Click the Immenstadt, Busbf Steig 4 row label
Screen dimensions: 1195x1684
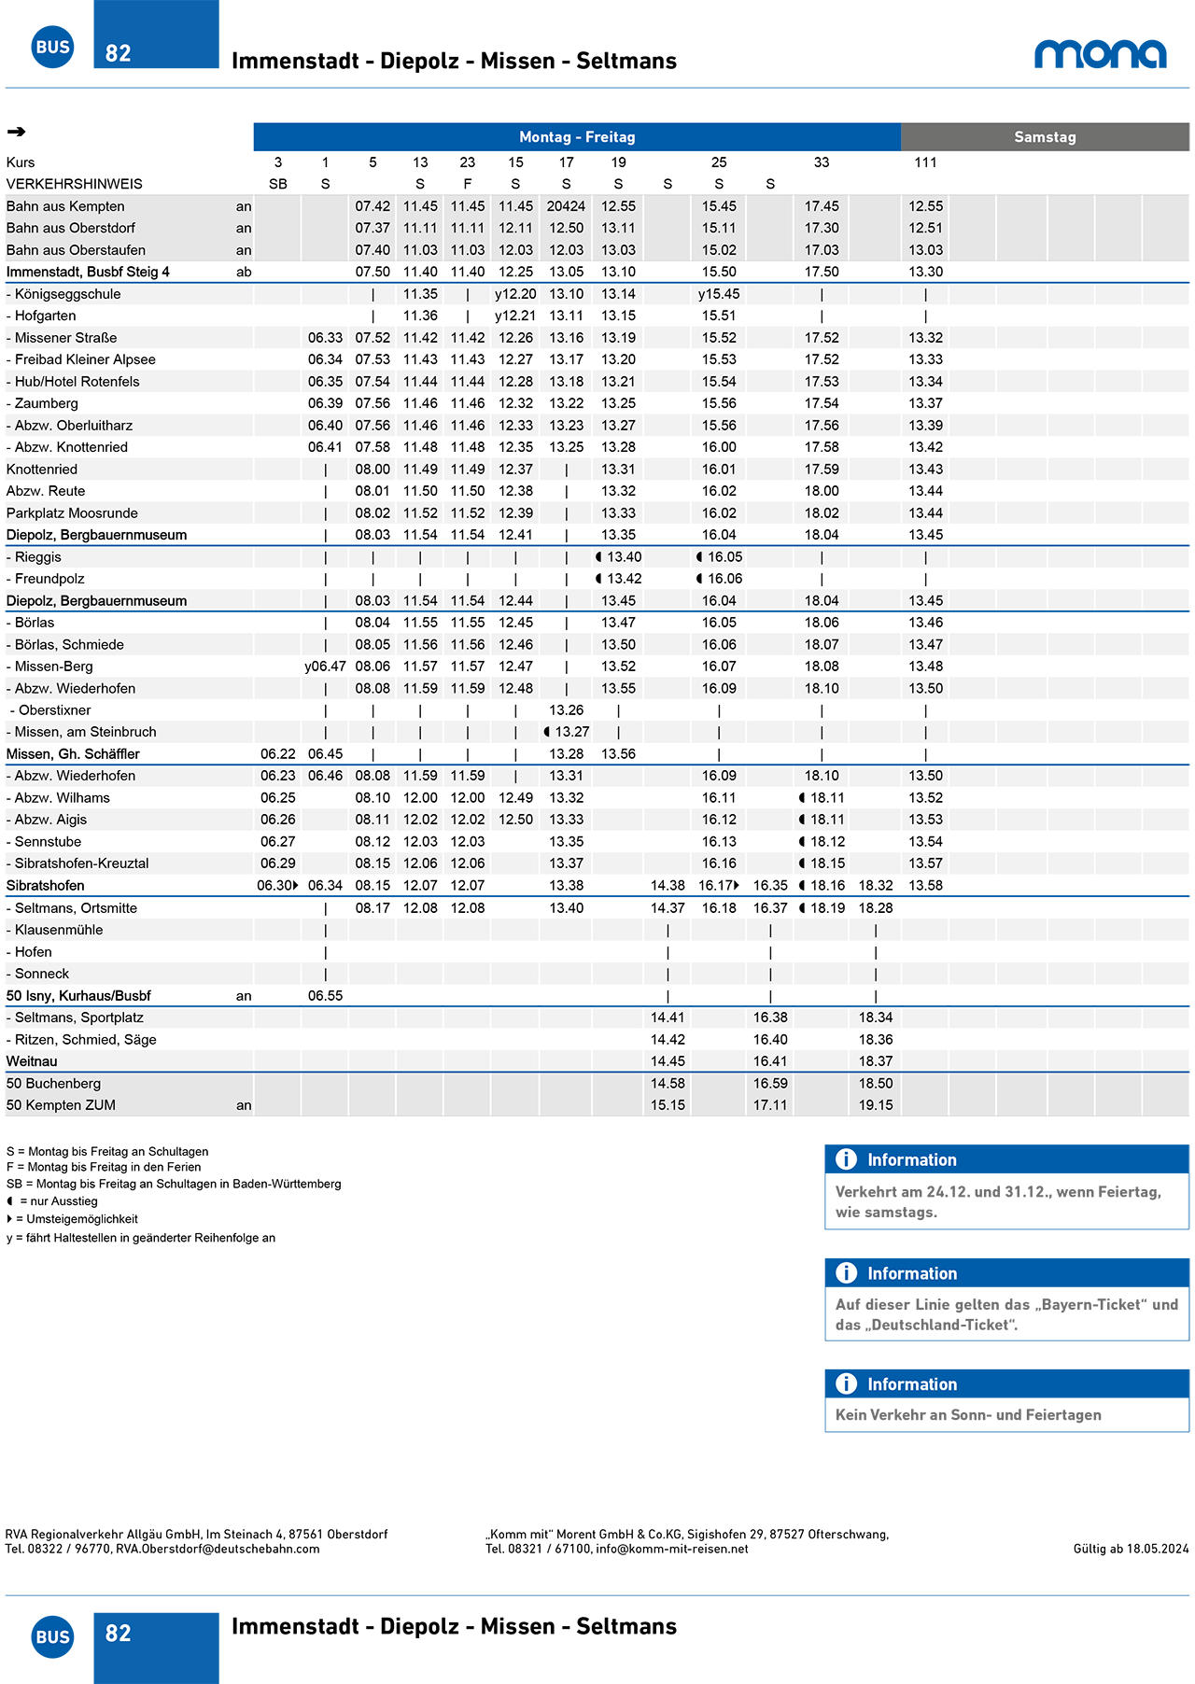tap(88, 272)
